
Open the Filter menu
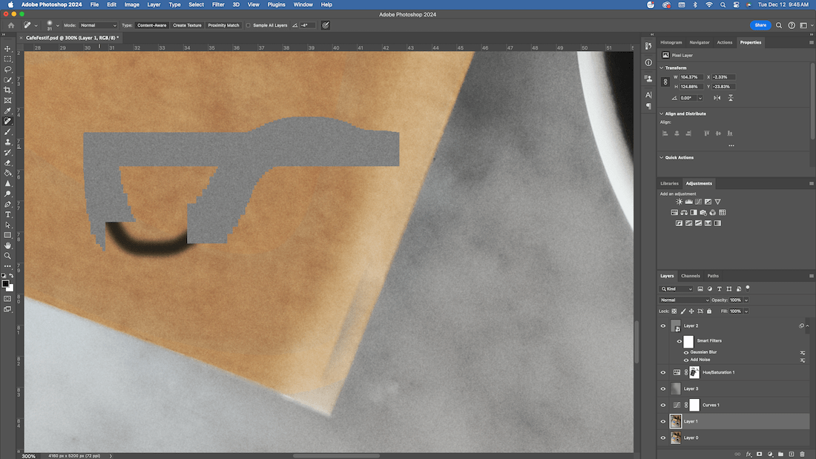(x=217, y=4)
